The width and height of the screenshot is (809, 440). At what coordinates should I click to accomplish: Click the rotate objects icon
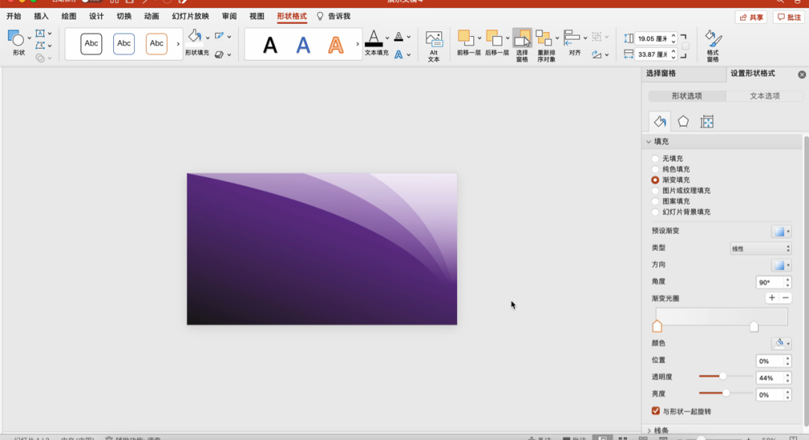597,54
